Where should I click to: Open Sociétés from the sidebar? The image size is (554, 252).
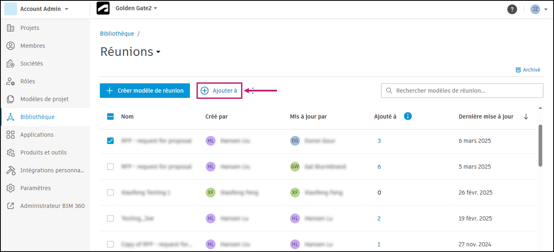tap(32, 63)
